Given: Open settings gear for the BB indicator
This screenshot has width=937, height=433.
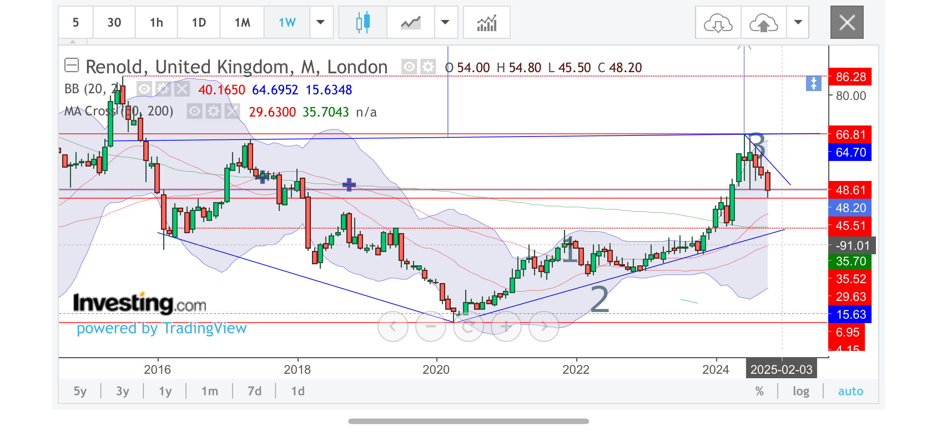Looking at the screenshot, I should coord(163,89).
